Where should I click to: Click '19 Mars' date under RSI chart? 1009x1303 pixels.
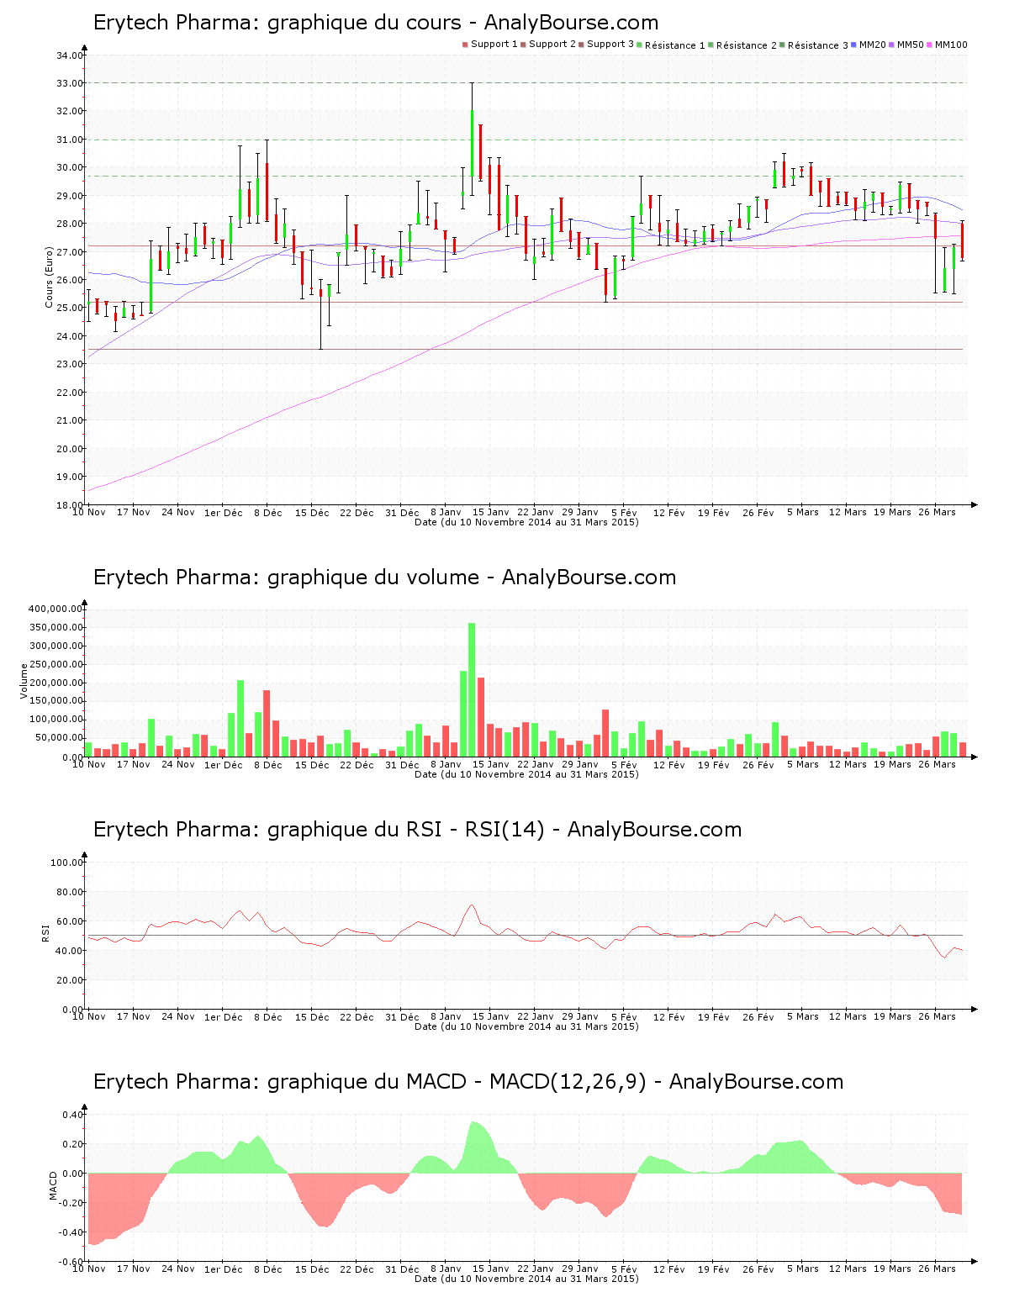click(x=892, y=1016)
